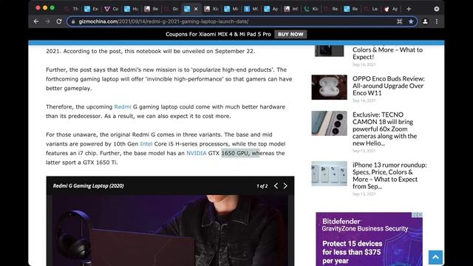The image size is (473, 266).
Task: Open the Intel link in article
Action: (x=146, y=144)
